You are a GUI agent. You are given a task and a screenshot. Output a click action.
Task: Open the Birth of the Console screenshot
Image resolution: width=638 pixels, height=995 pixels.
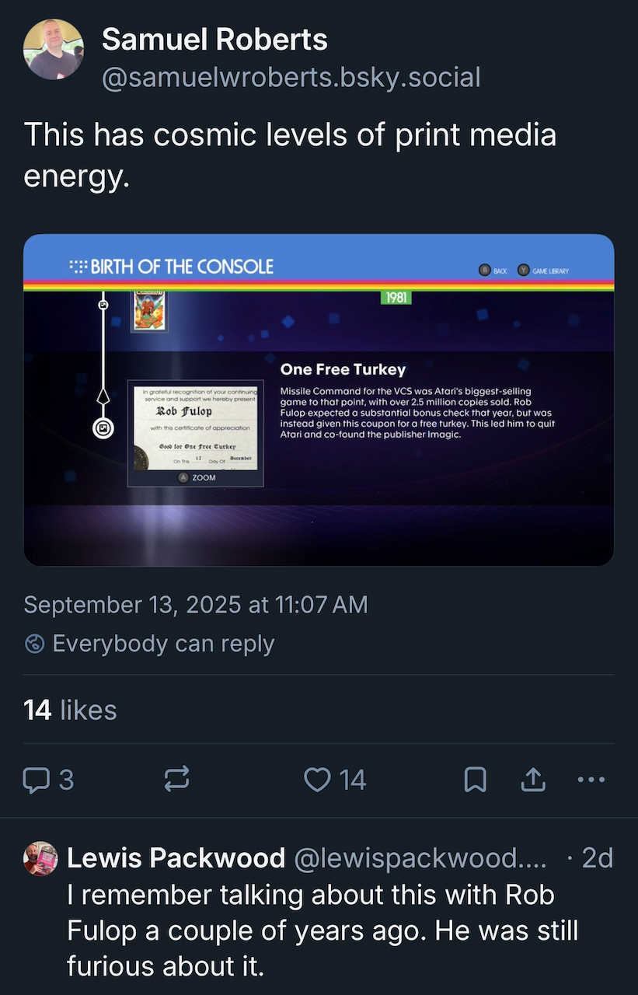(319, 400)
